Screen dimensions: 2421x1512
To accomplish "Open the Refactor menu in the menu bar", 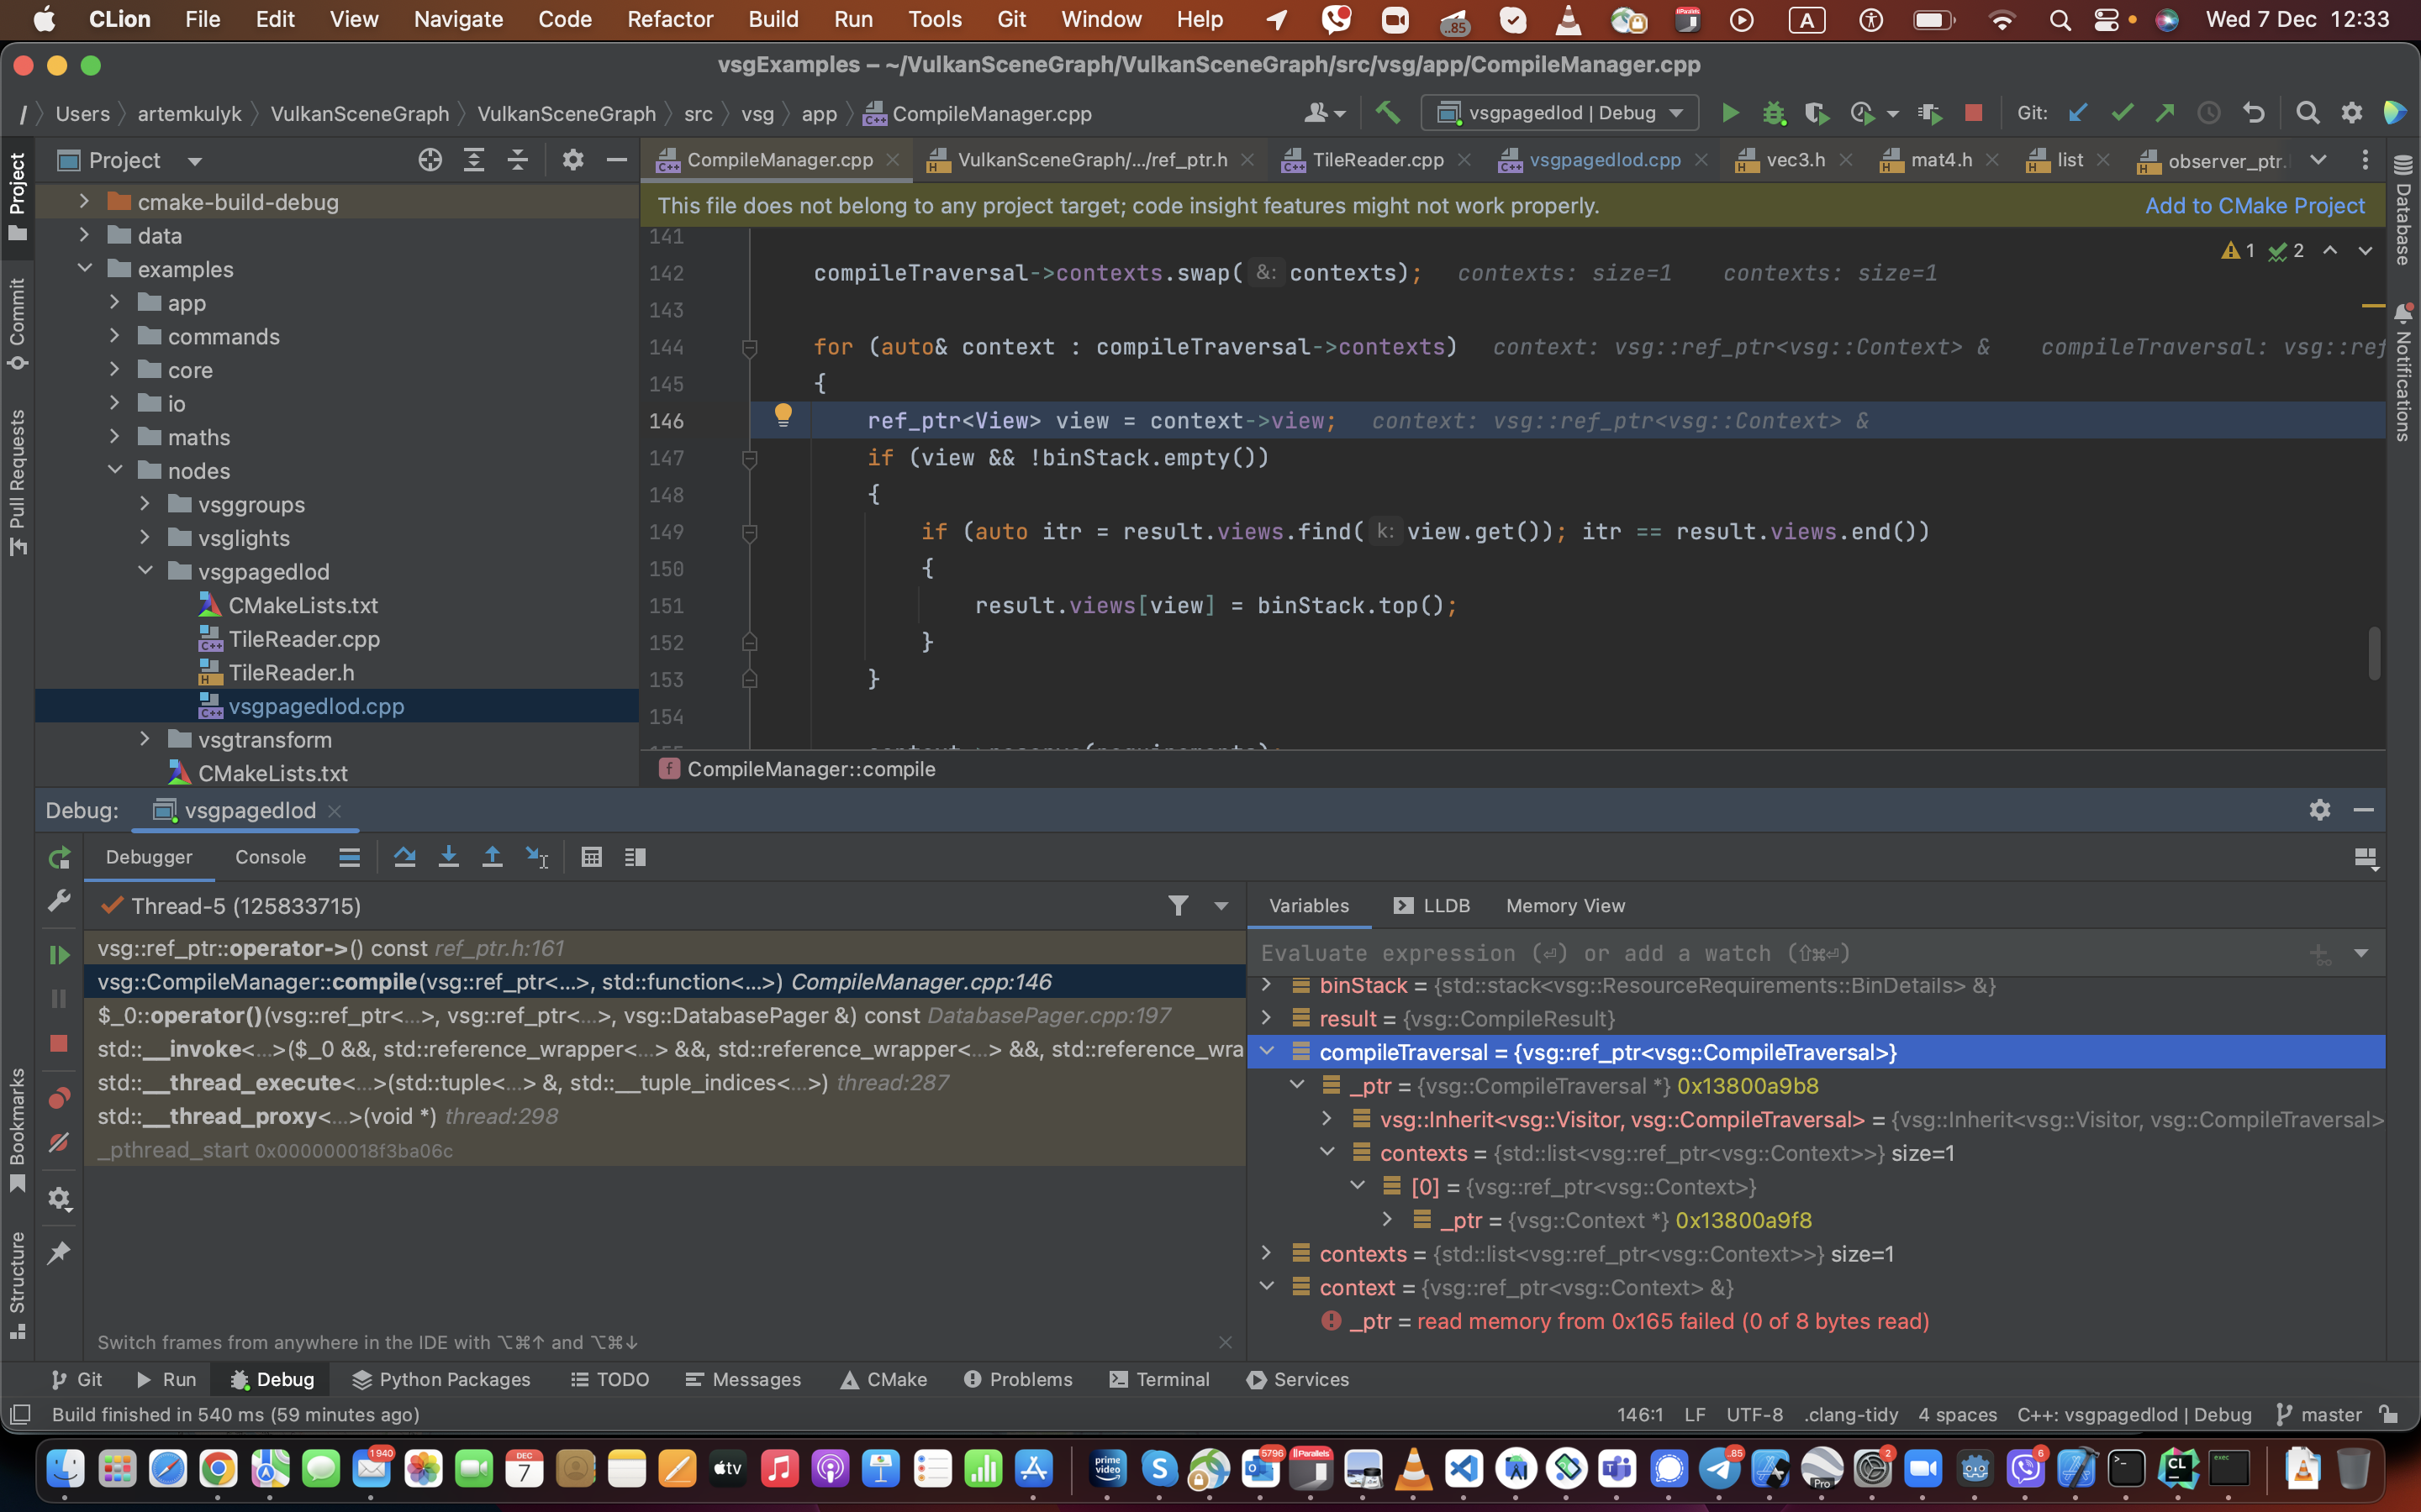I will pos(669,19).
